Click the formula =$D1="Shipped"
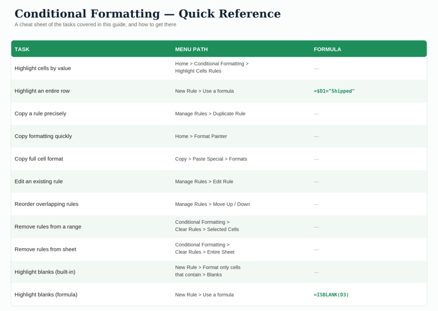The height and width of the screenshot is (311, 438). 334,91
